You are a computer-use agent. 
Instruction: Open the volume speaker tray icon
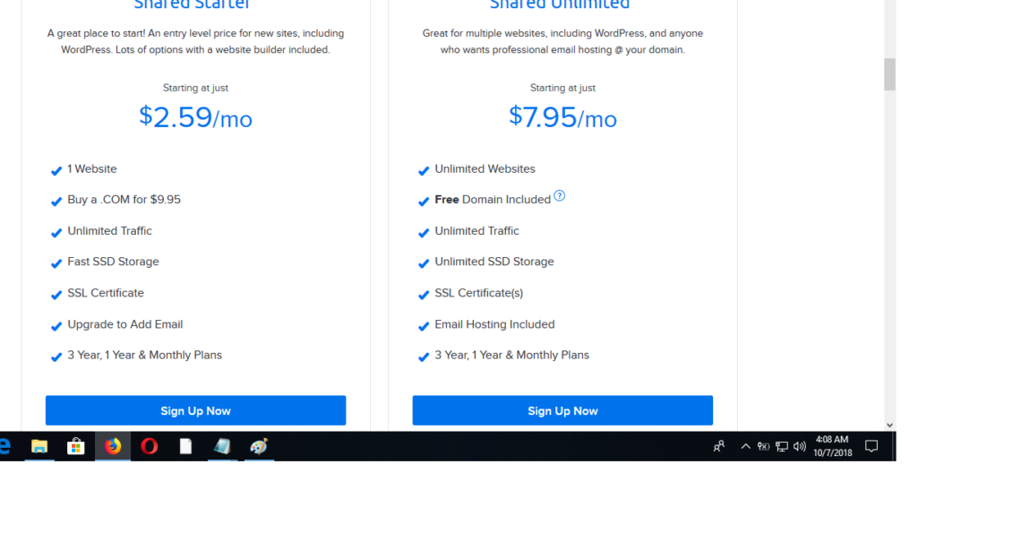pos(800,446)
